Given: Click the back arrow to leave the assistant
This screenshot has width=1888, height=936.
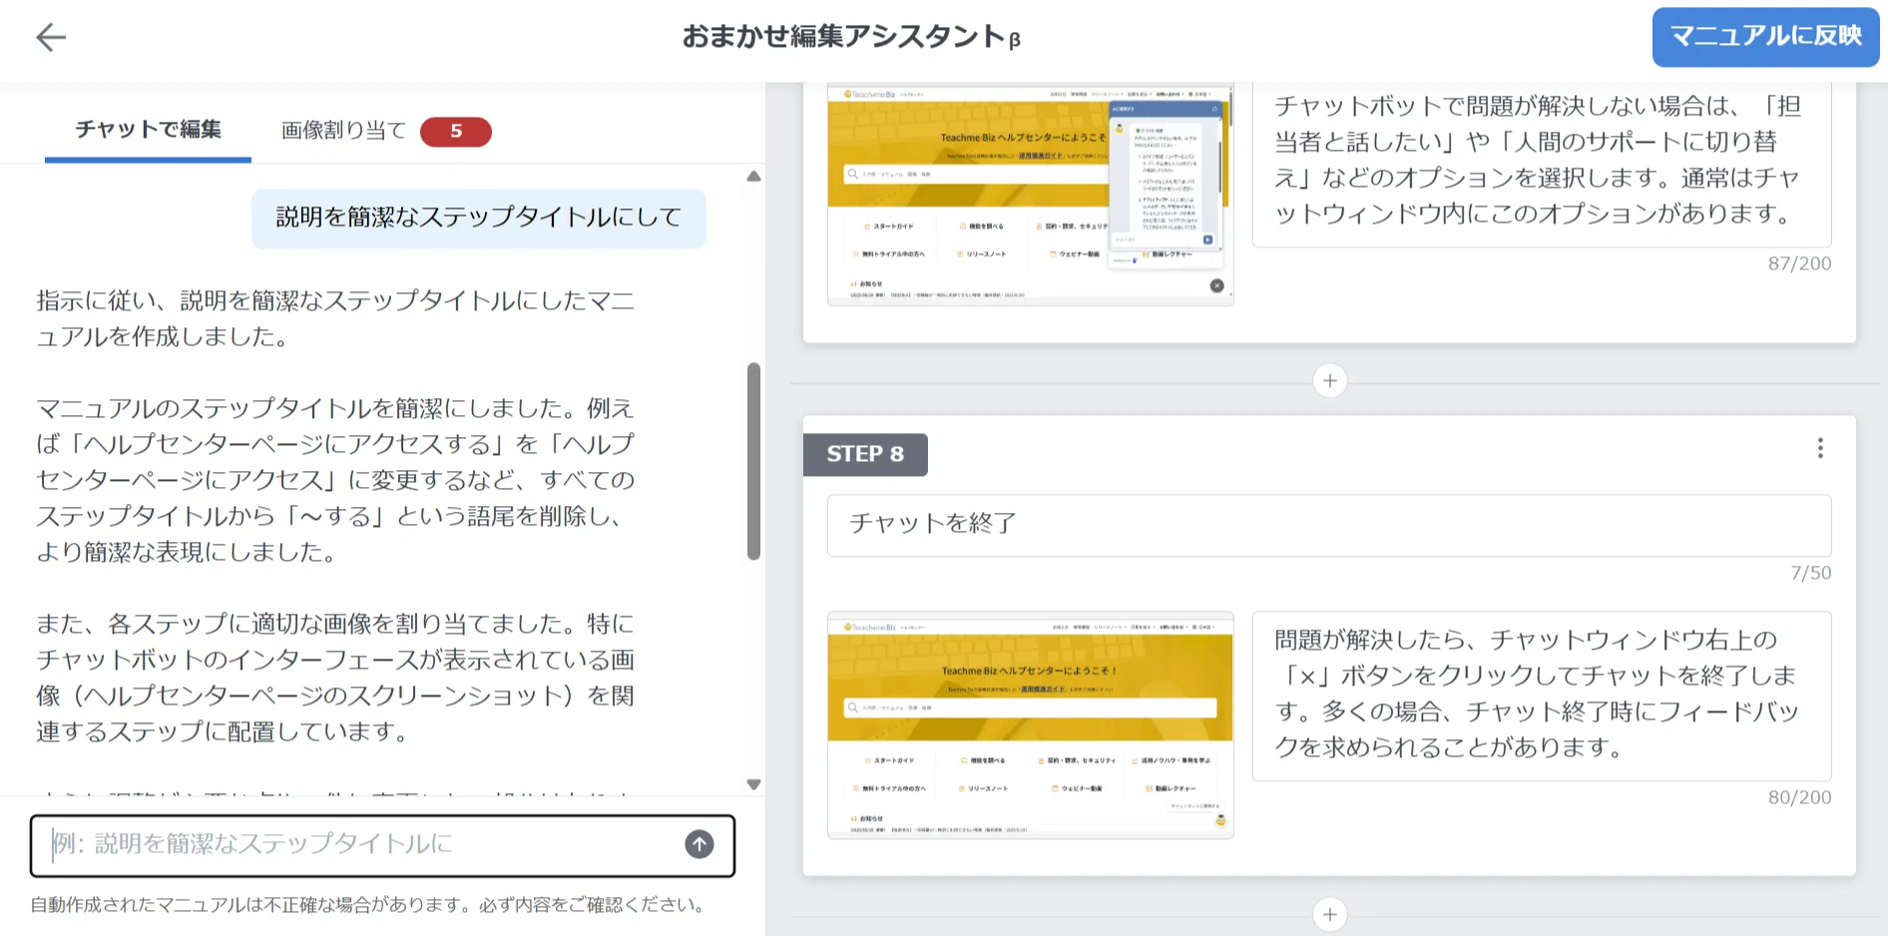Looking at the screenshot, I should point(51,37).
